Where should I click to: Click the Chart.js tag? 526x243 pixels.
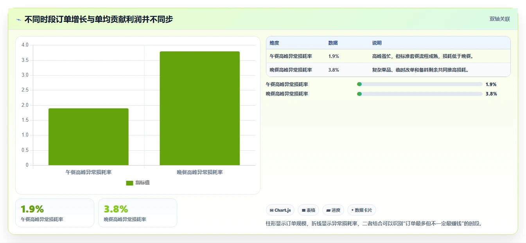(x=280, y=210)
